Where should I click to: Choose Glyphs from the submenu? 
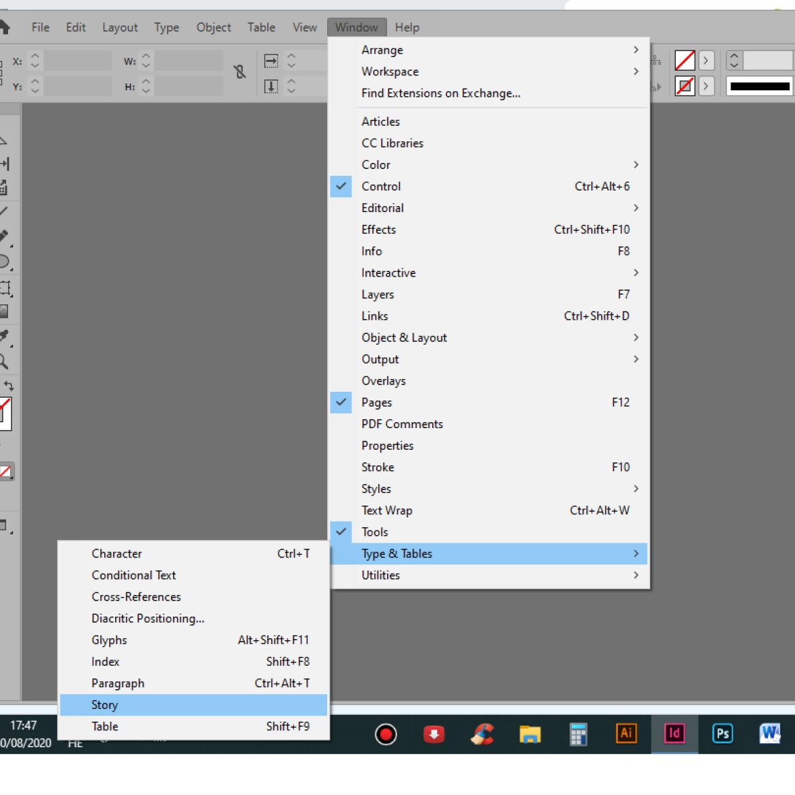point(193,640)
